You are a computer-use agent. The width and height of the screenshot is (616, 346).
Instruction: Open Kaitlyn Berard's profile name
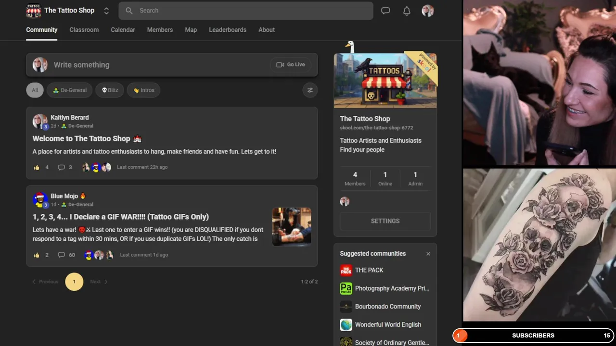click(x=70, y=117)
